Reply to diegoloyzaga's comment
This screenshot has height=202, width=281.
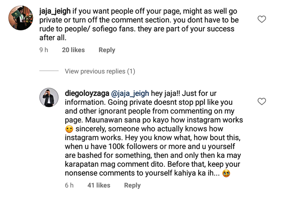132,185
